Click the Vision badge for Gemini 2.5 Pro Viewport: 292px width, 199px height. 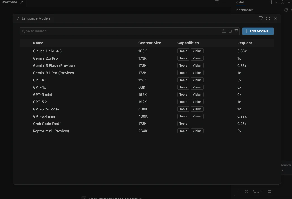(197, 58)
